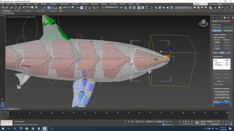The height and width of the screenshot is (131, 234).
Task: Select the Orientation Constraint layer row
Action: tap(222, 65)
